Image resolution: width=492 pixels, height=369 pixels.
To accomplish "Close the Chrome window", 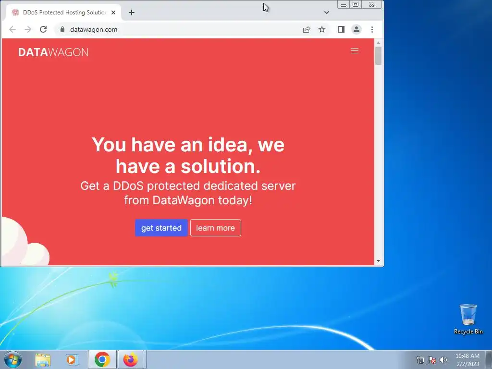I will click(x=371, y=4).
